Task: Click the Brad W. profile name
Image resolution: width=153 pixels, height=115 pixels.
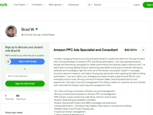Action: click(x=28, y=29)
